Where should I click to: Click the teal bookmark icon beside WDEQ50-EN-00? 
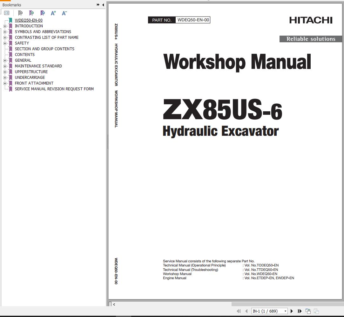click(x=10, y=20)
